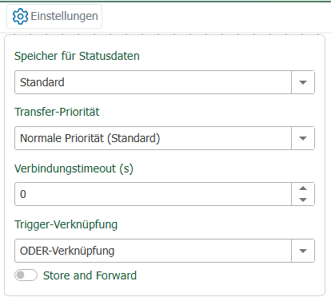Click the Verbindungstimeout (s) label
The image size is (331, 301).
pyautogui.click(x=74, y=168)
